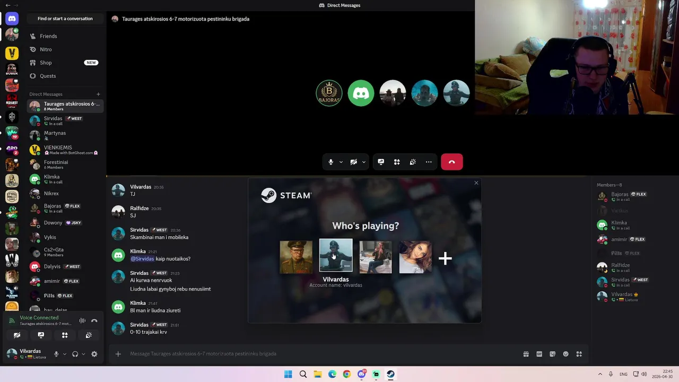Click Bajoras avatar in call

pyautogui.click(x=329, y=93)
